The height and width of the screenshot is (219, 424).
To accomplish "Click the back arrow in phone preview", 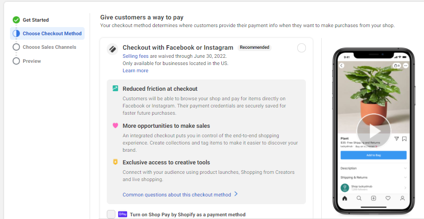I will click(342, 65).
